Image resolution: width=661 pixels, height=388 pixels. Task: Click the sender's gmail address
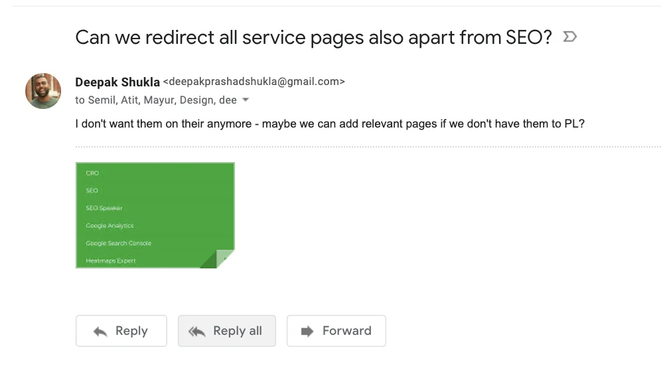coord(254,82)
